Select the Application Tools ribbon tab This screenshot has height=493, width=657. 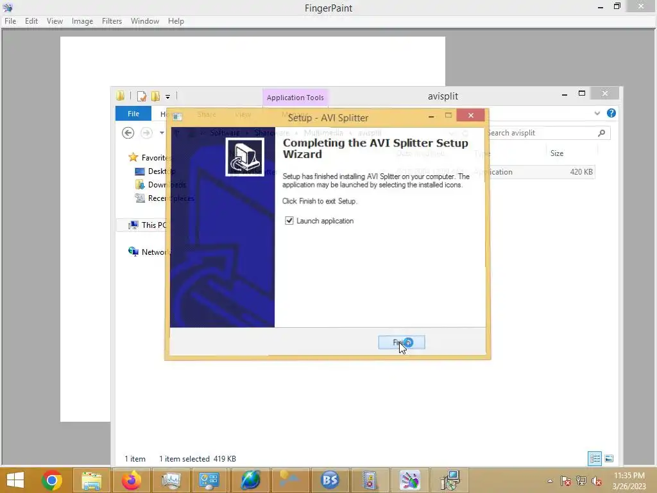pyautogui.click(x=295, y=98)
